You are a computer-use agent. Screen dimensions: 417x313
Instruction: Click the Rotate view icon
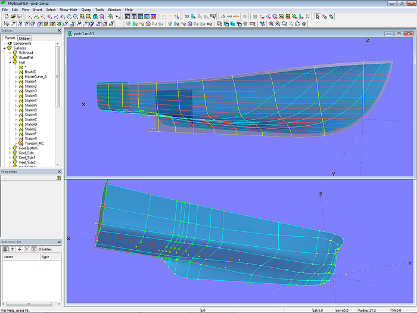297,24
